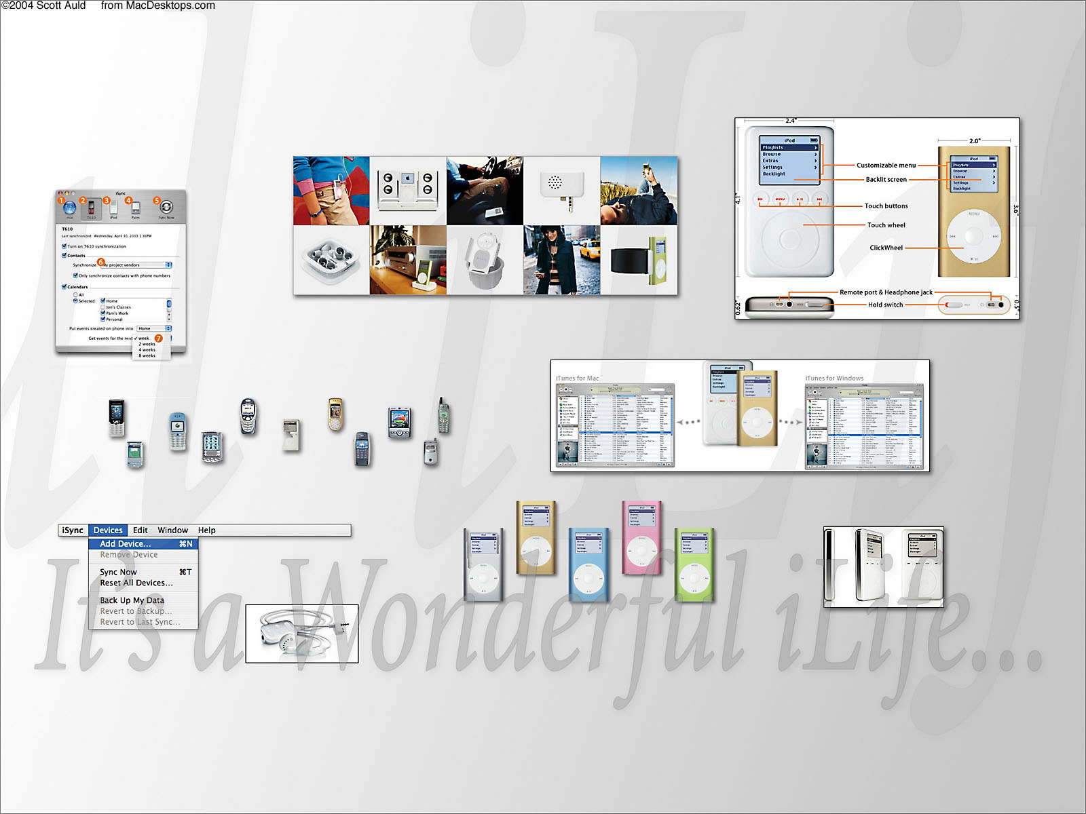Click the iPod earbuds picture
This screenshot has width=1086, height=814.
[x=302, y=634]
